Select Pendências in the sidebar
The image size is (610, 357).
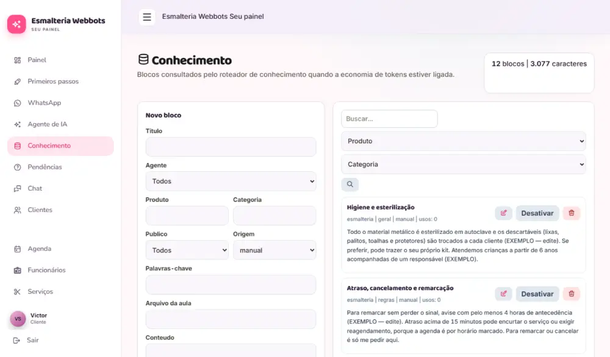pos(60,167)
